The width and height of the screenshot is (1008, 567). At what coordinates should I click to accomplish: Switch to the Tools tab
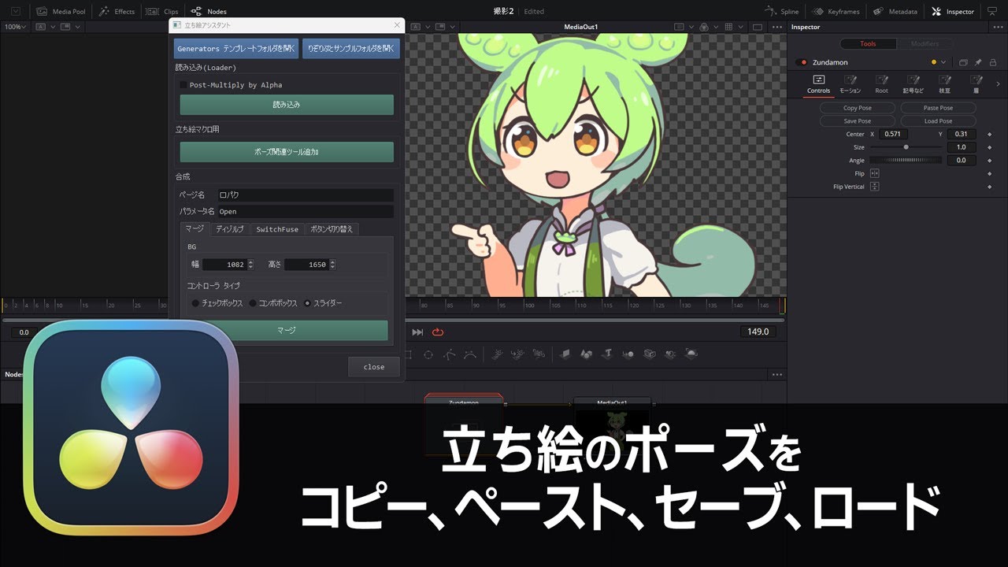pyautogui.click(x=867, y=44)
